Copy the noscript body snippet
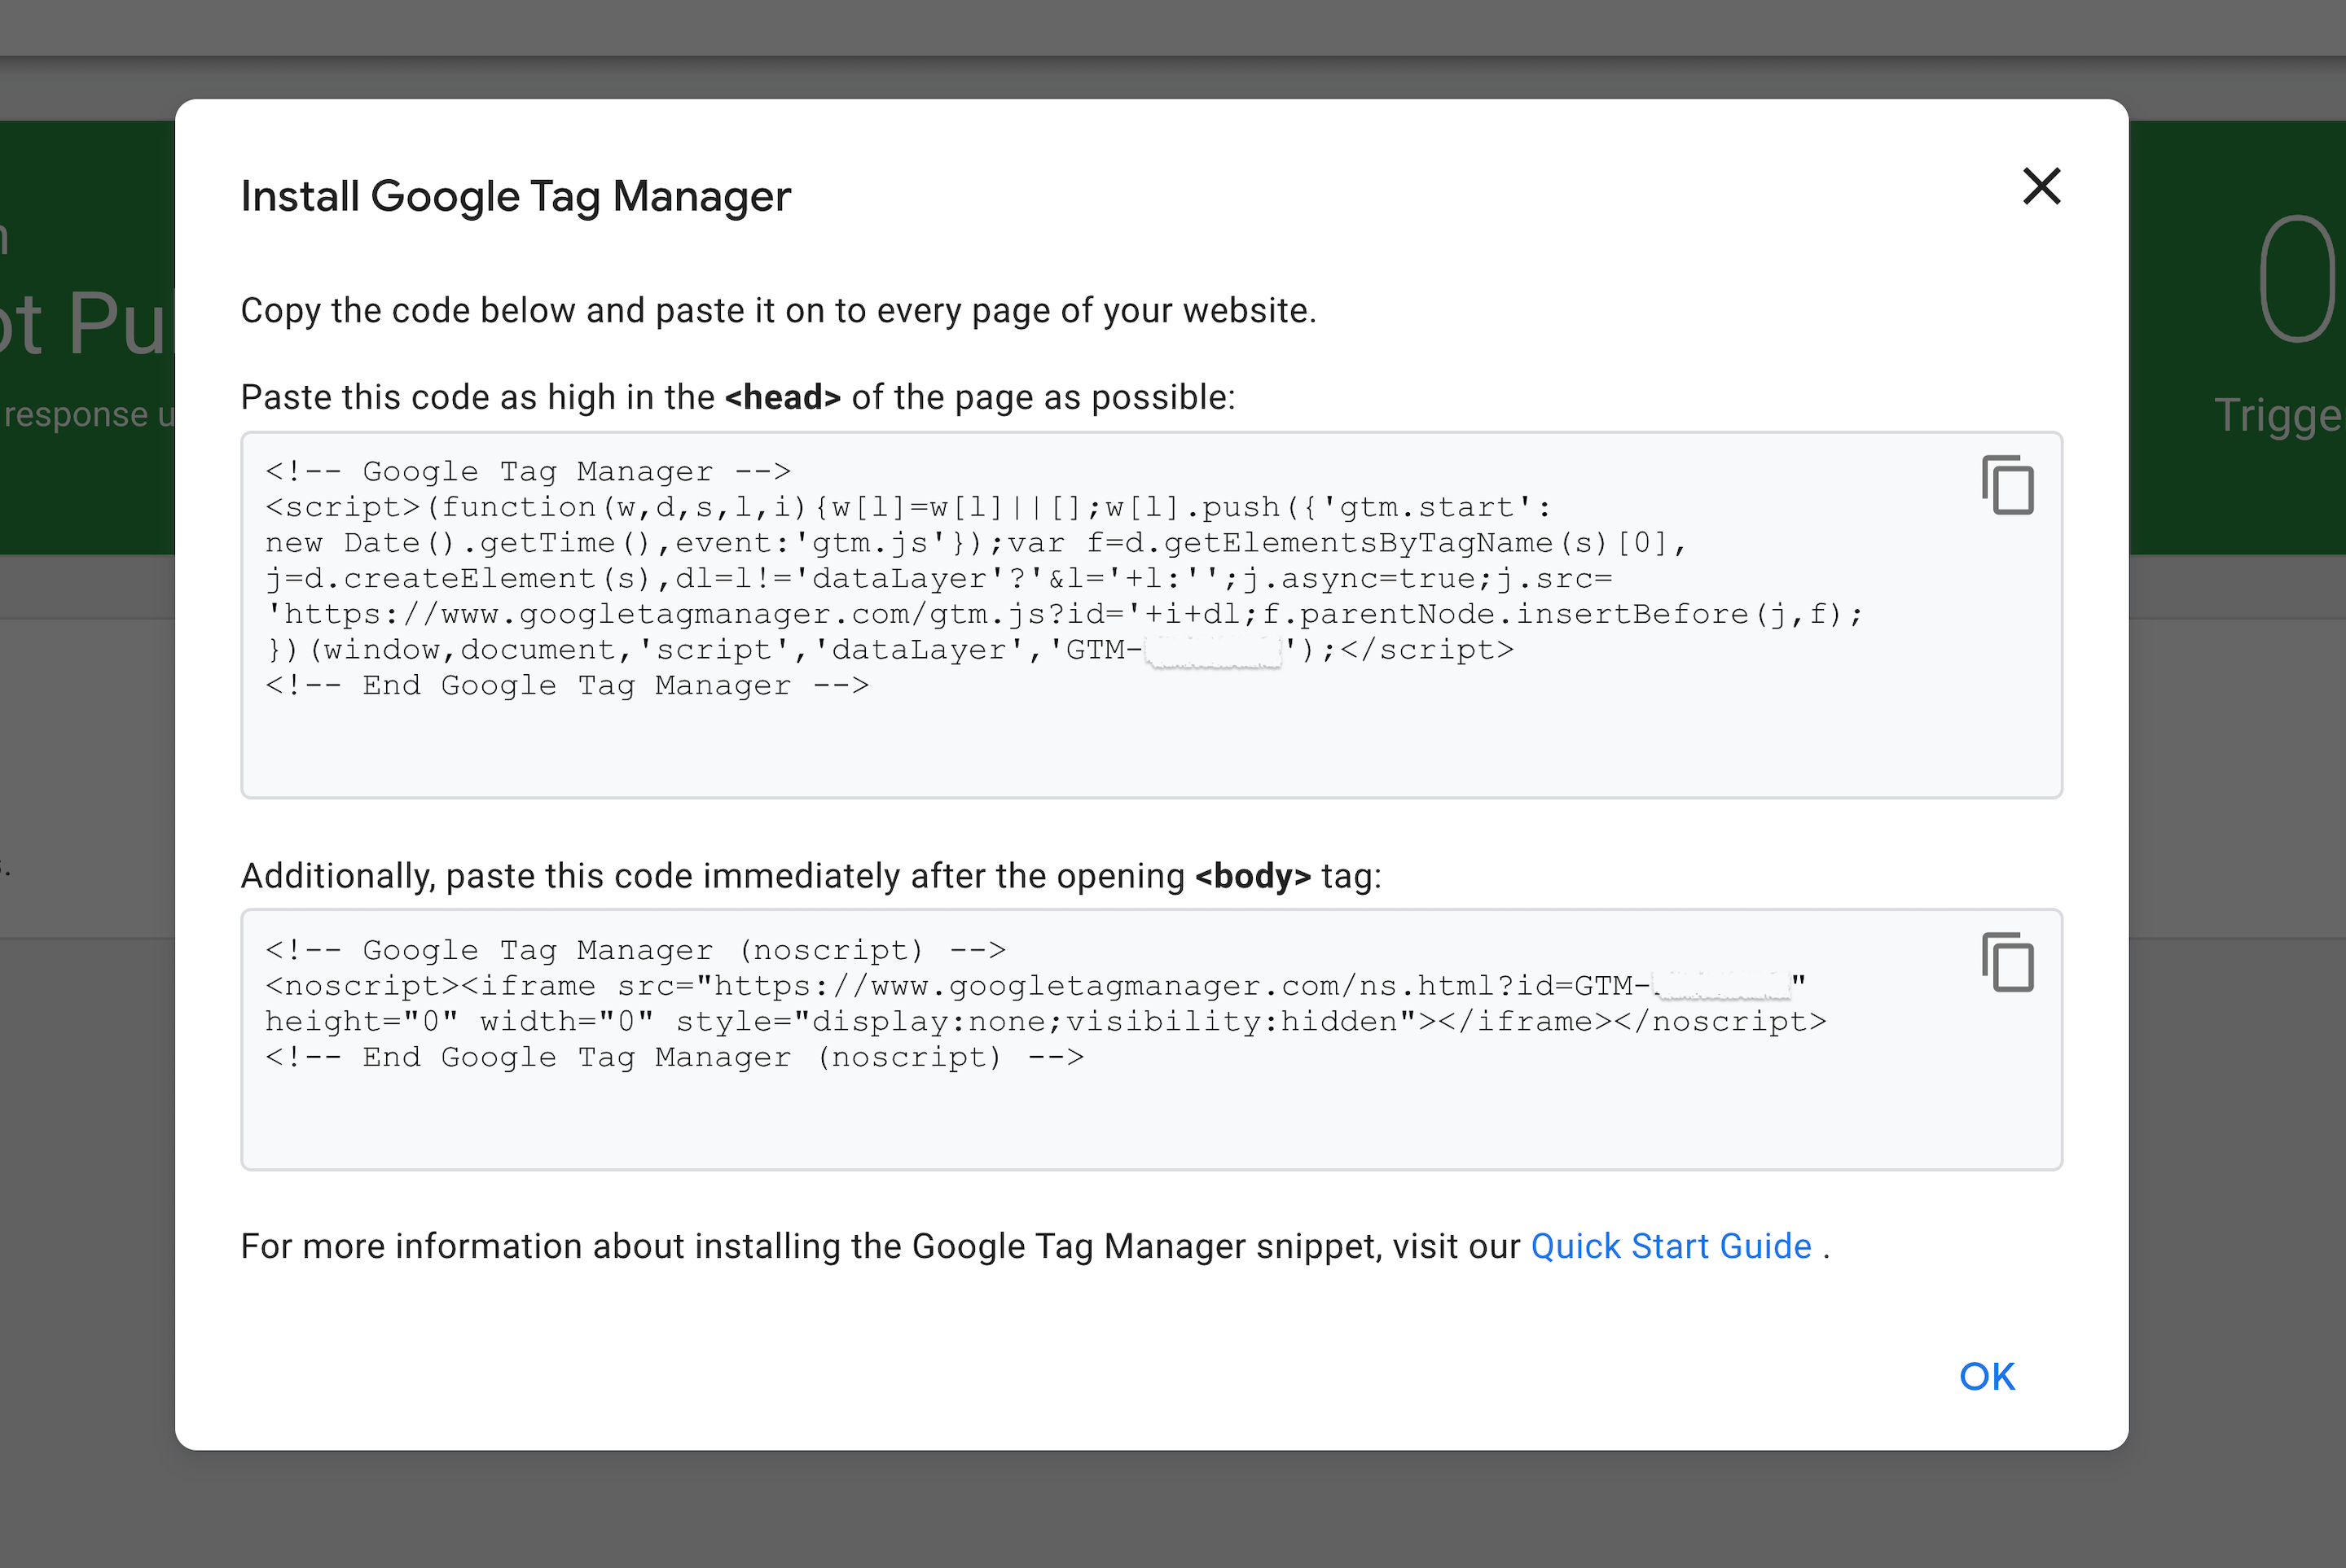This screenshot has height=1568, width=2346. (x=2007, y=962)
